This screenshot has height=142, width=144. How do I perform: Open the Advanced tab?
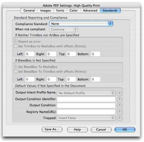(x=90, y=10)
